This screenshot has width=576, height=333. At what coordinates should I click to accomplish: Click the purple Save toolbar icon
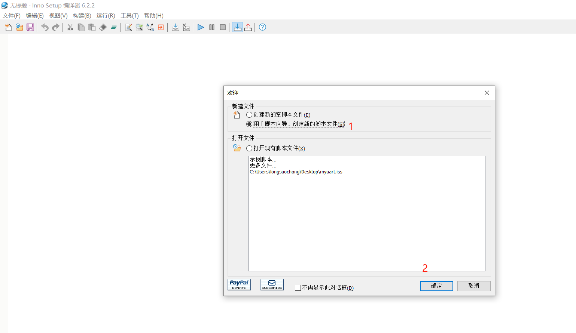[30, 27]
